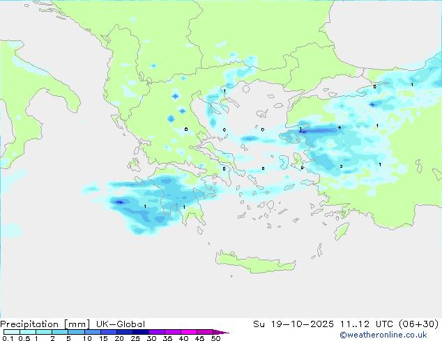Click the 30–35 mm purple legend box
The height and width of the screenshot is (341, 442).
pos(156,332)
